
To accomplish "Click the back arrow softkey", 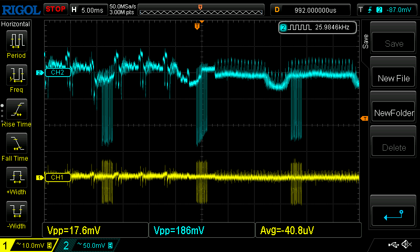I will (393, 216).
